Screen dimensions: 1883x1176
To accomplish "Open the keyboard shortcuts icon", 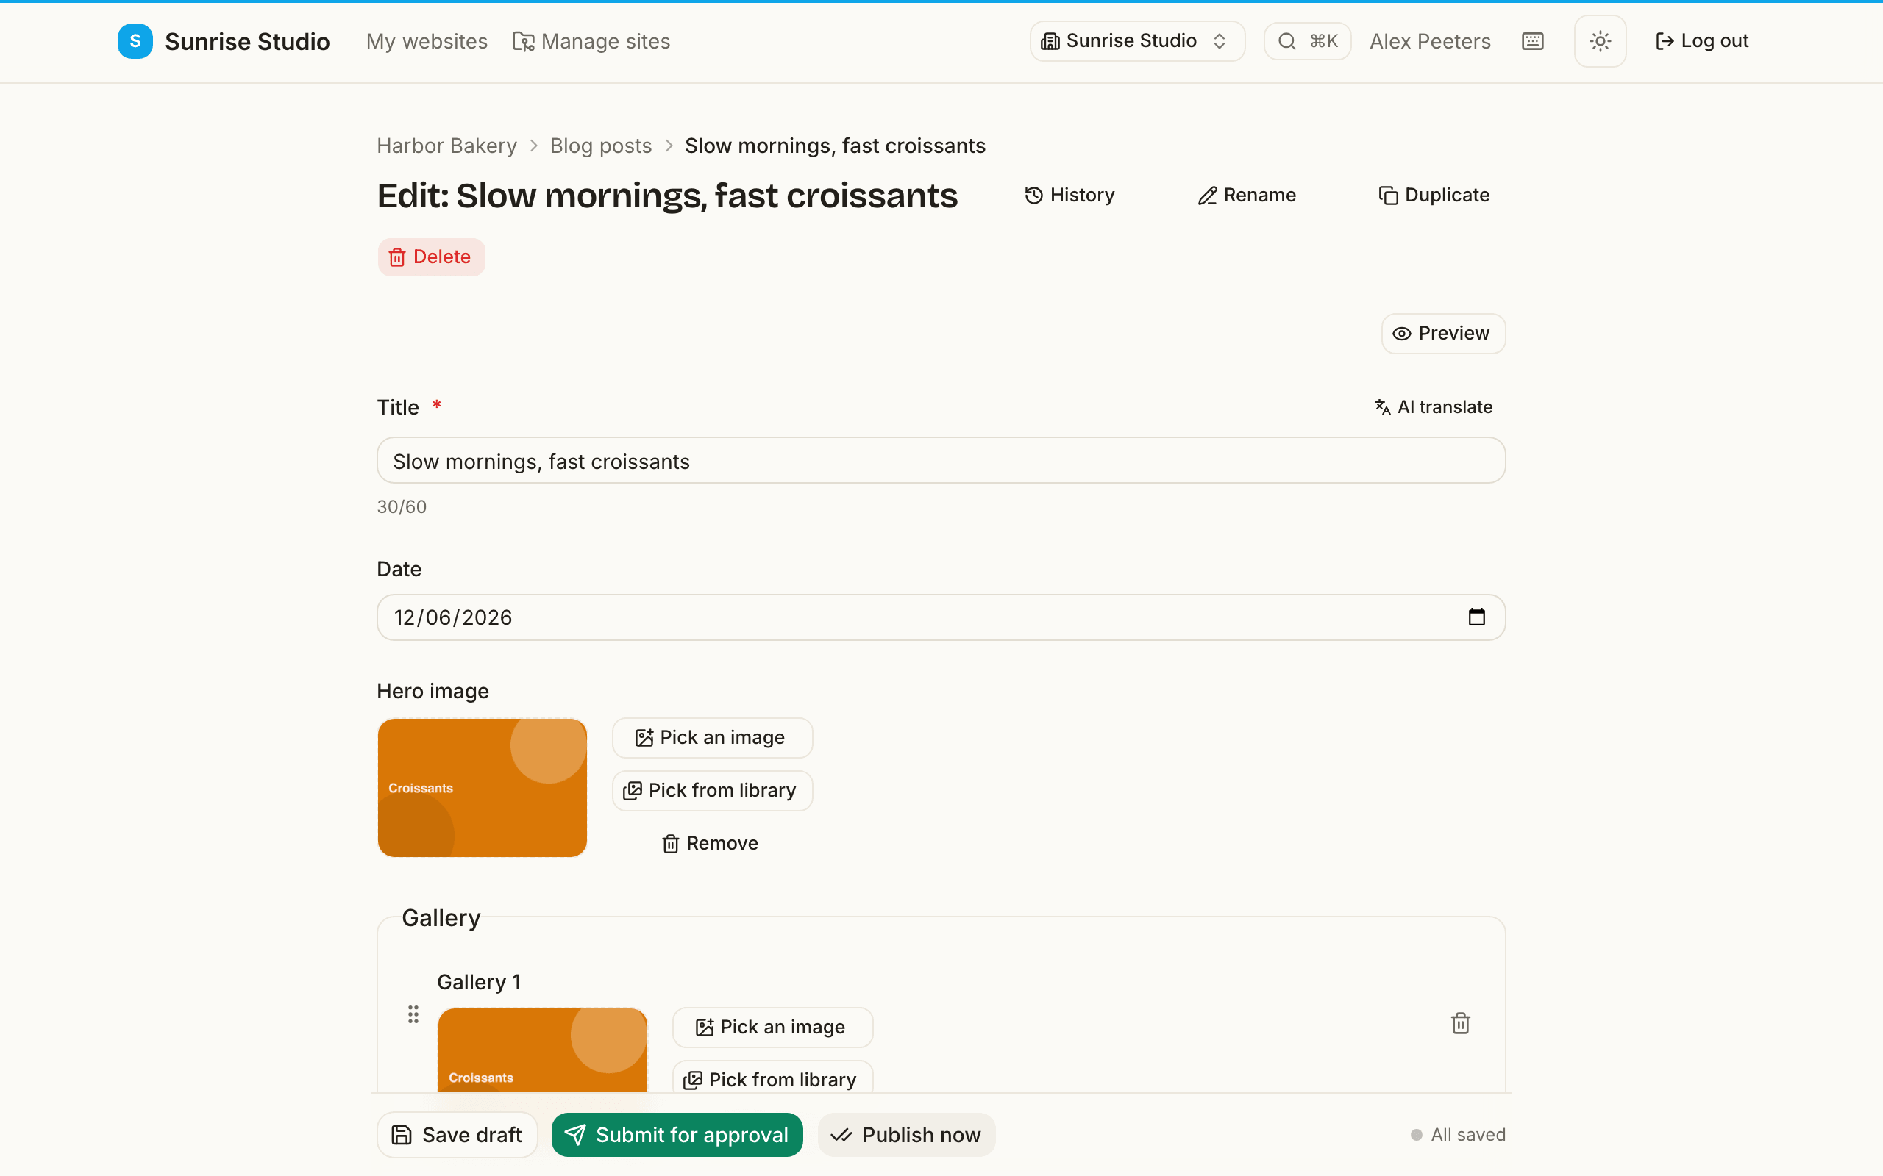I will click(x=1532, y=41).
